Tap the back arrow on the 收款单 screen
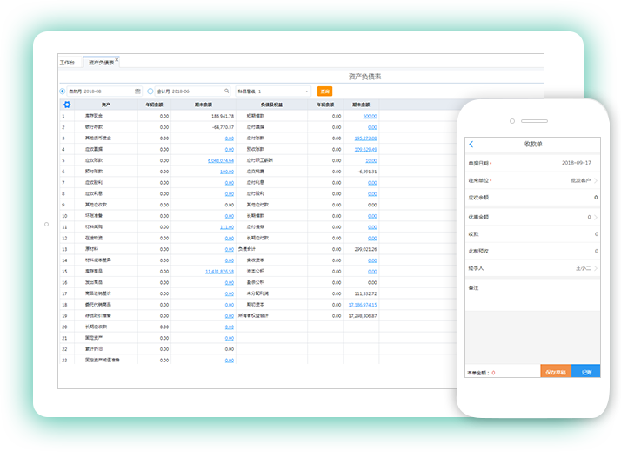This screenshot has width=621, height=452. [x=471, y=144]
